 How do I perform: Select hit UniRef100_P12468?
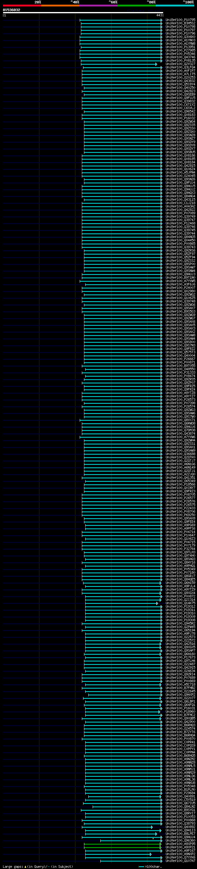[180, 223]
